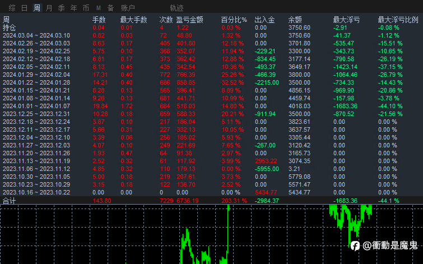
Task: Select the 2024.03.04 ~ 2024.03.10 week row
Action: [x=212, y=35]
